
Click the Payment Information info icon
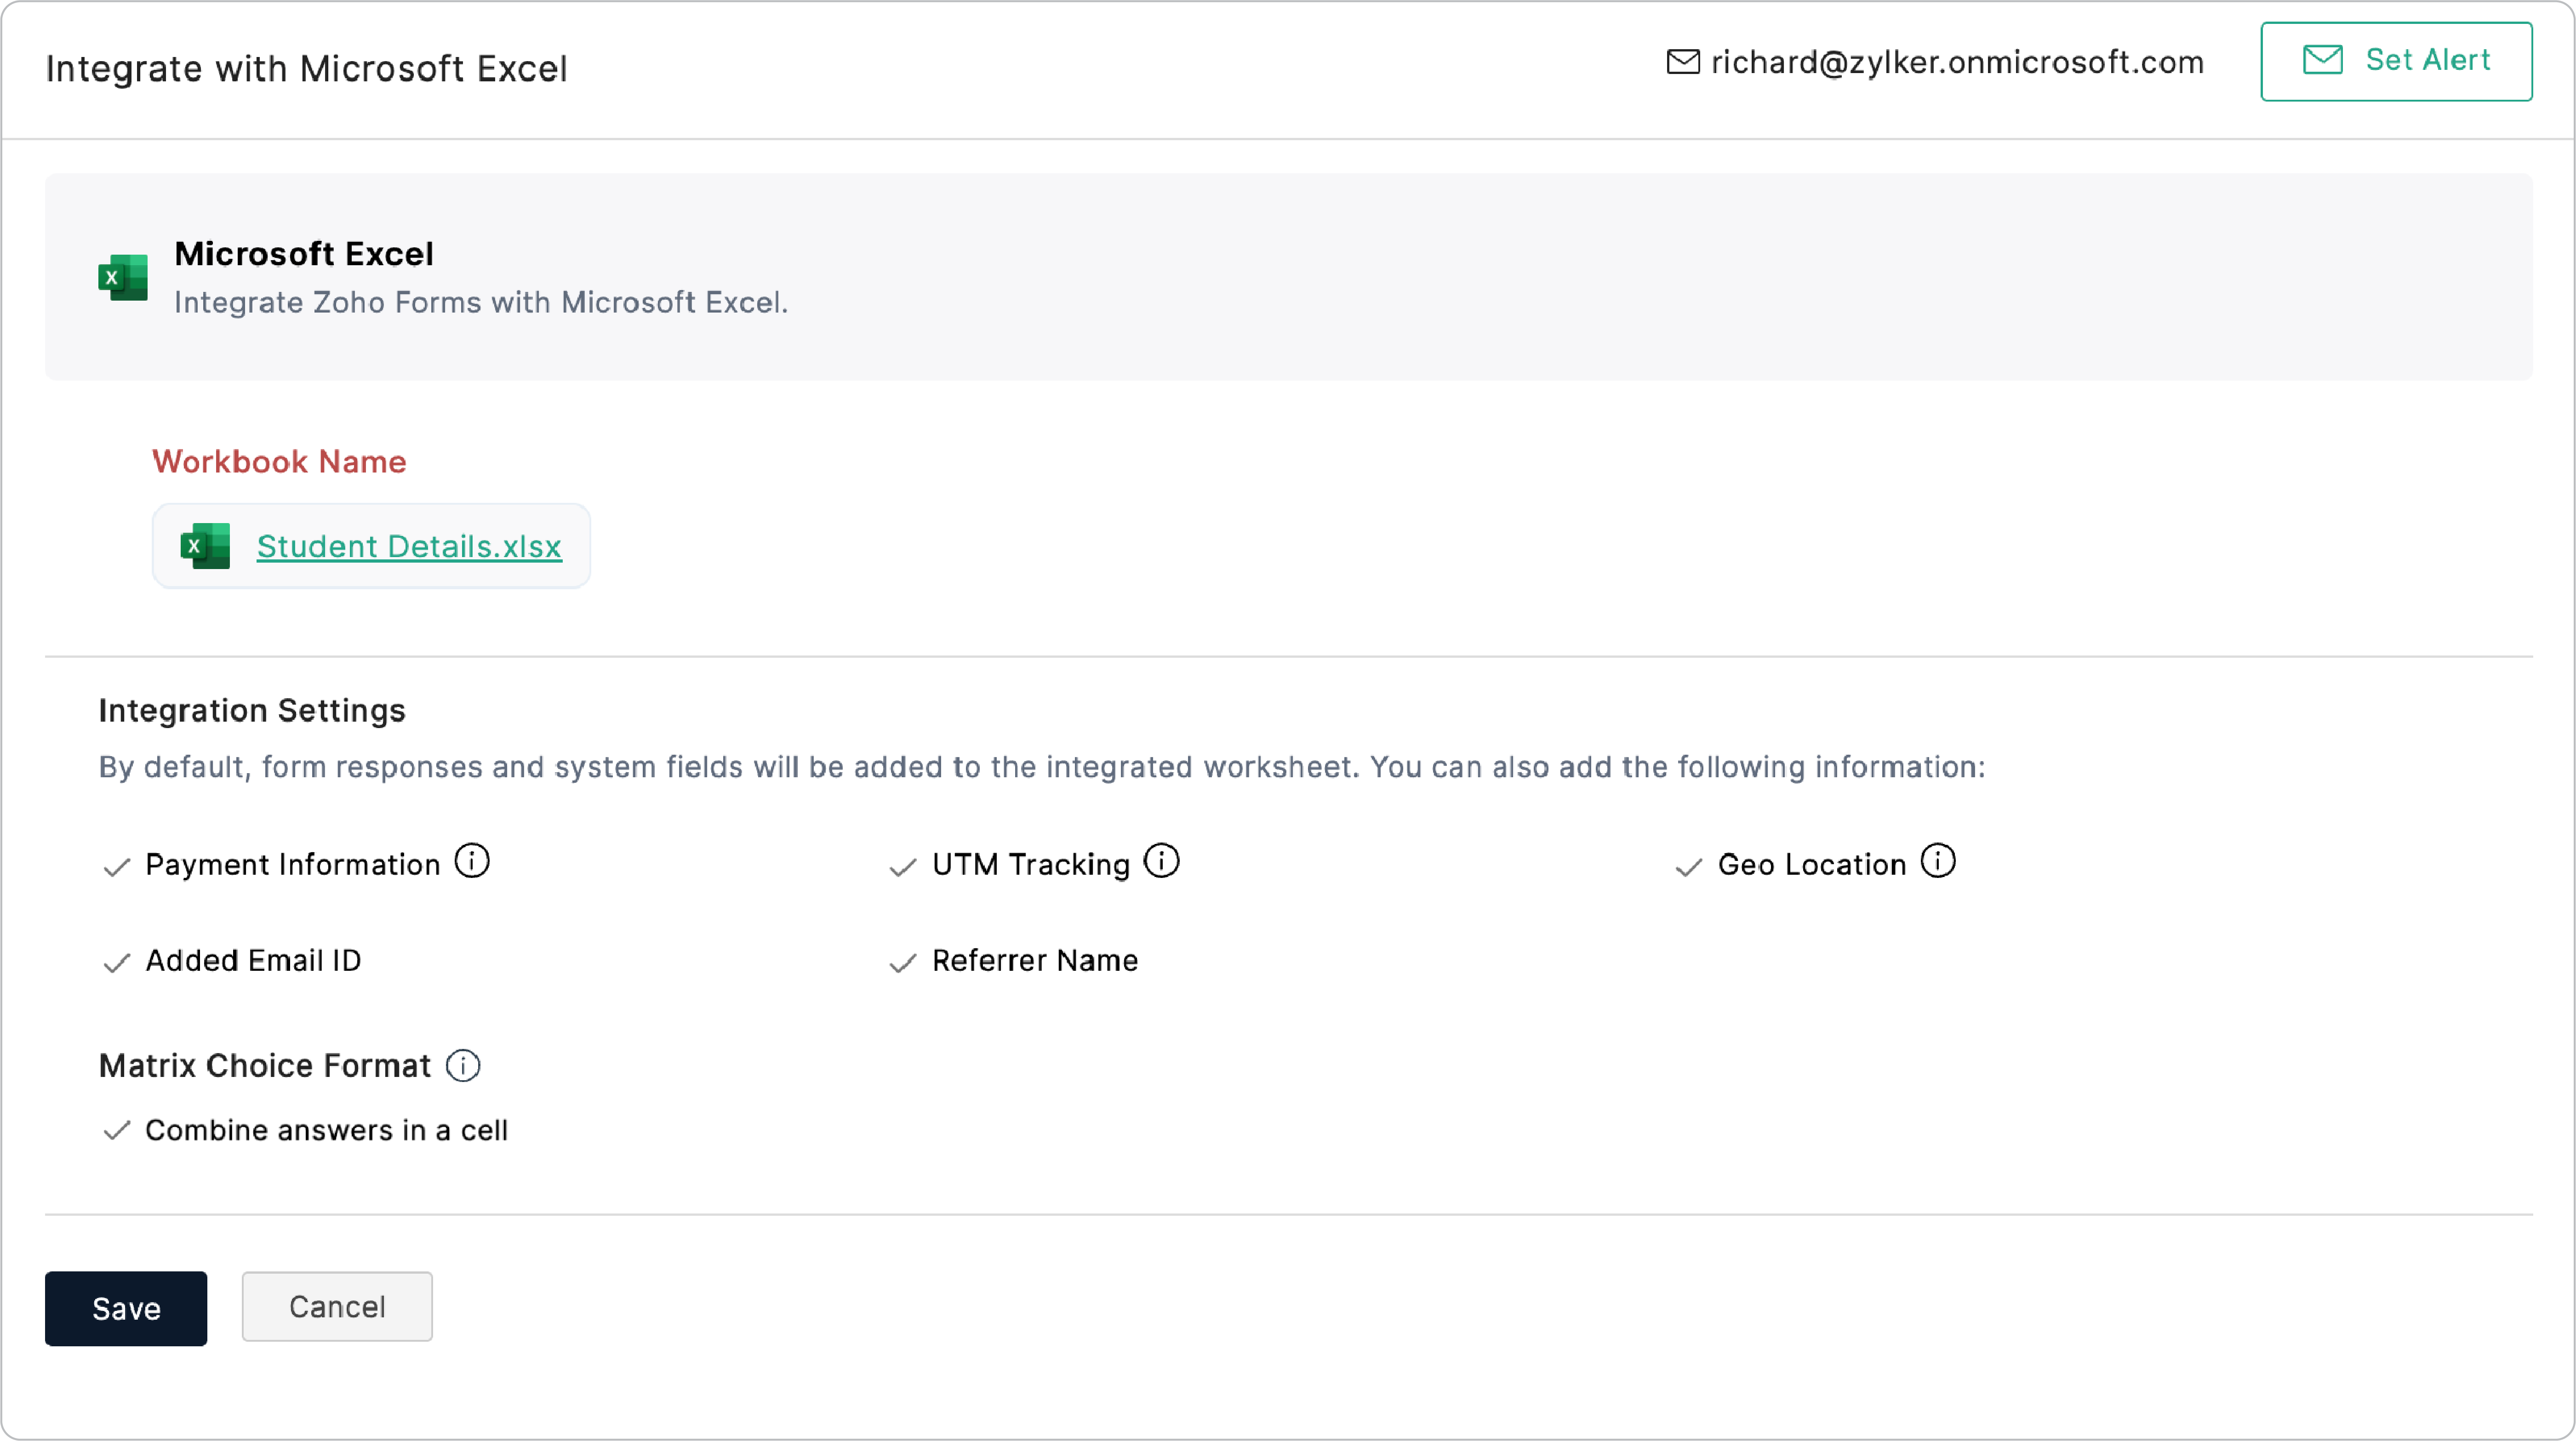472,861
